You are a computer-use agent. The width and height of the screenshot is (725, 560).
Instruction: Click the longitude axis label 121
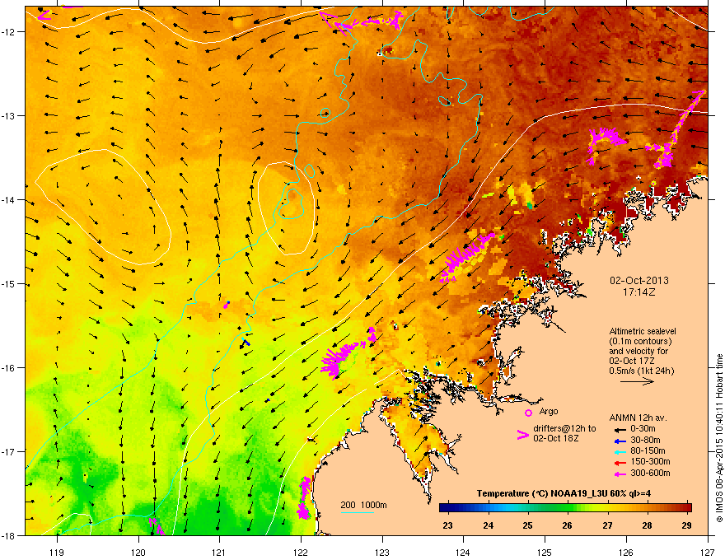(219, 552)
